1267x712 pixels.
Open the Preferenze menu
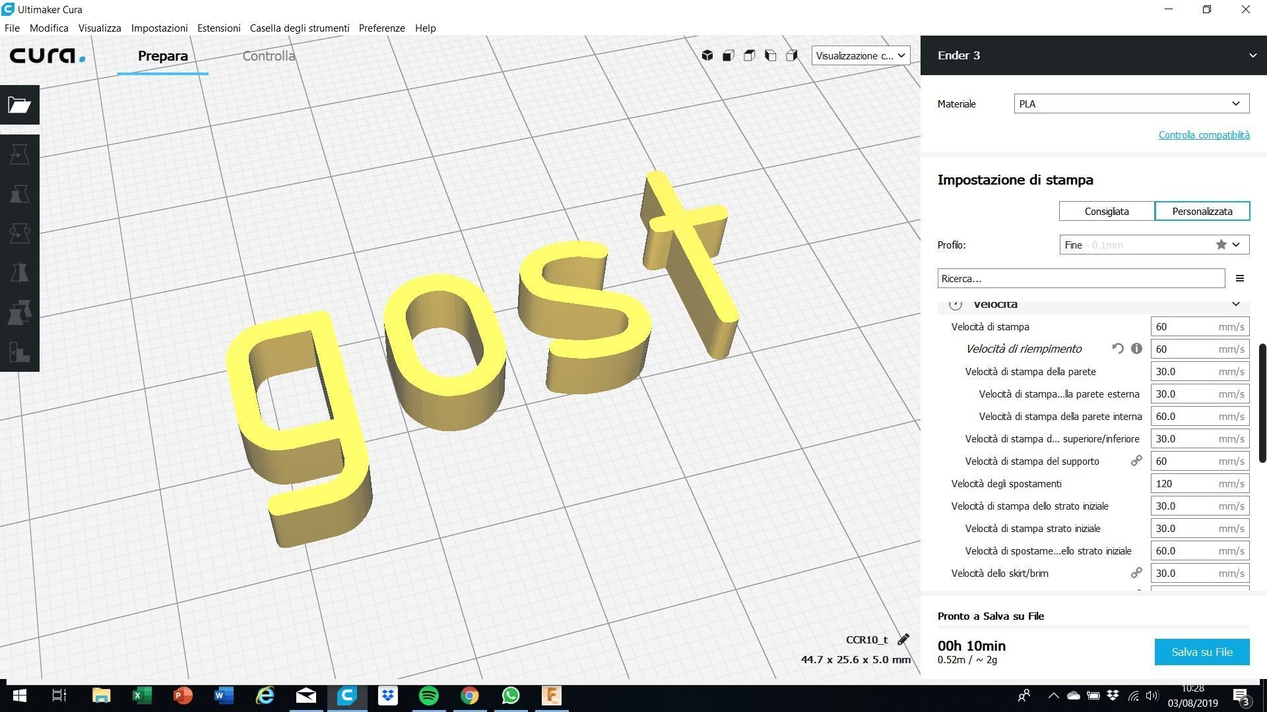(381, 28)
